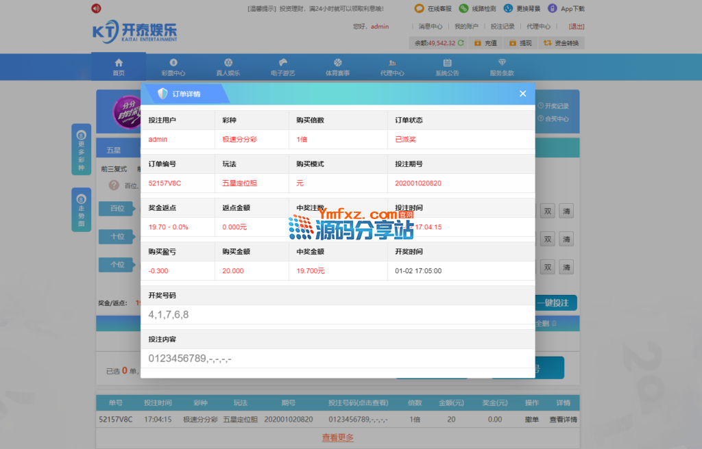Refresh the account balance with green arrow icon
Image resolution: width=702 pixels, height=449 pixels.
(461, 43)
